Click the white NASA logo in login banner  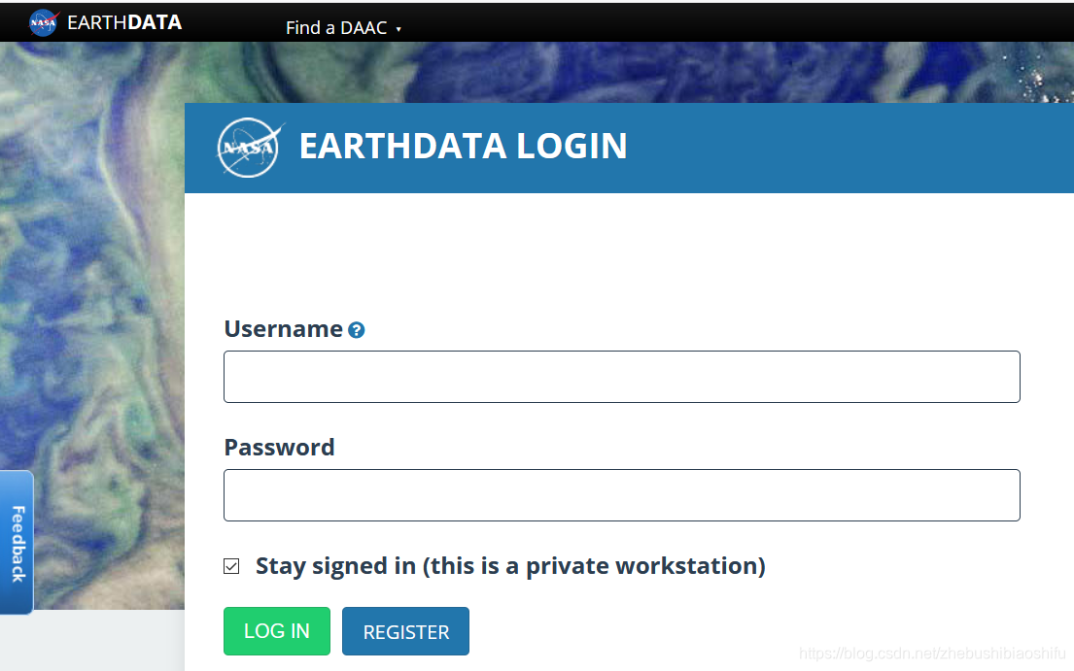(x=250, y=147)
